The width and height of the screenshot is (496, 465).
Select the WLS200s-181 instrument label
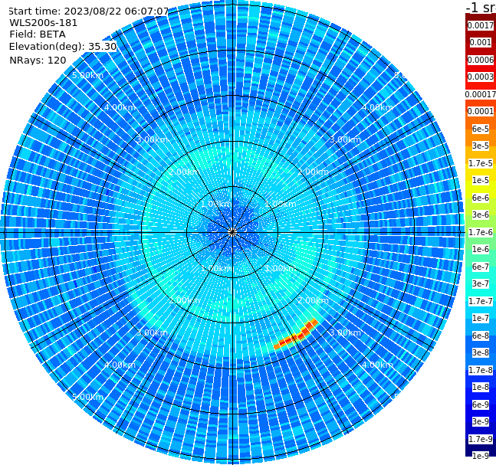point(44,23)
